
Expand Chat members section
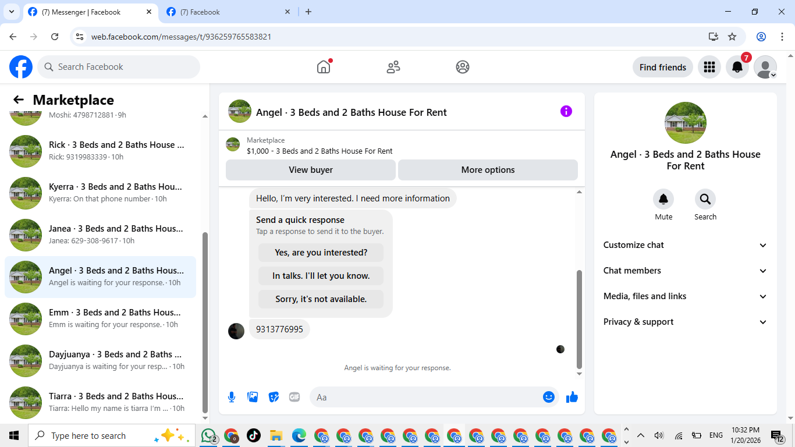(x=686, y=271)
